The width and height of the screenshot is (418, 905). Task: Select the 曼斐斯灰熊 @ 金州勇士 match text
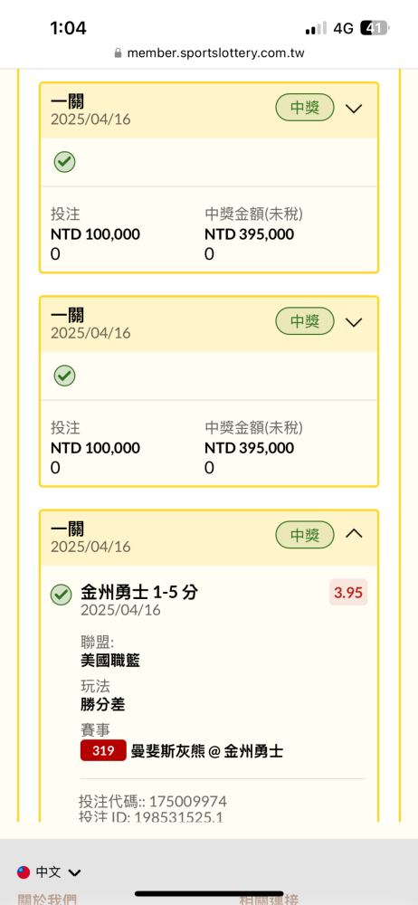207,751
